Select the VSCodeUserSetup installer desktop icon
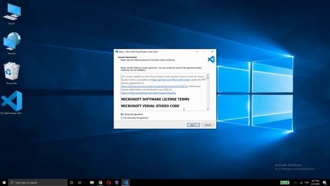330x186 pixels. pos(12,102)
